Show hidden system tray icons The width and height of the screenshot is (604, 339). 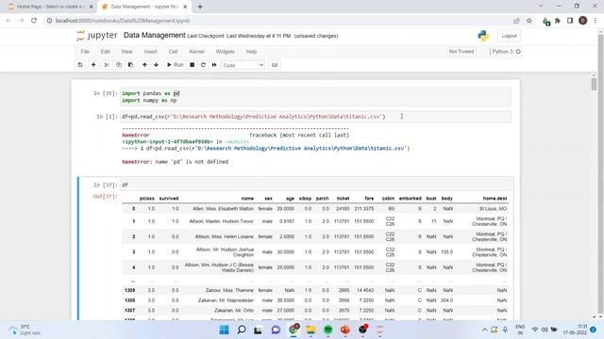click(x=484, y=330)
